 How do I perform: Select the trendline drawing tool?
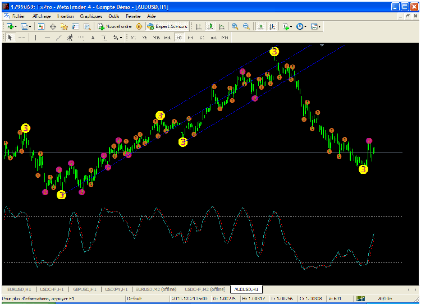pos(59,38)
